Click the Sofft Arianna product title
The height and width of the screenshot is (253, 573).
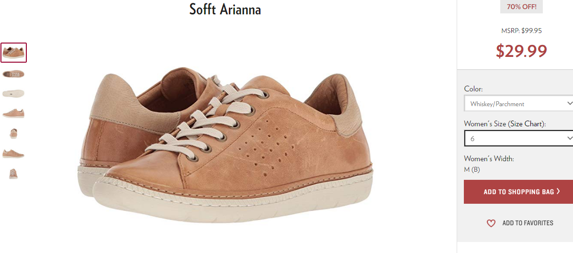tap(225, 10)
